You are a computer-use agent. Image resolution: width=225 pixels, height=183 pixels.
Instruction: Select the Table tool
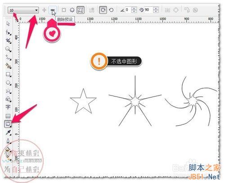pyautogui.click(x=8, y=116)
